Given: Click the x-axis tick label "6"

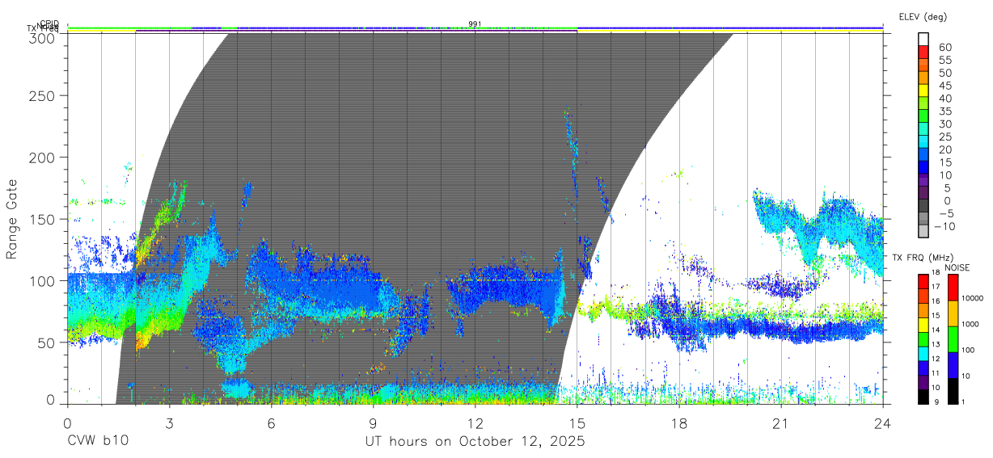Looking at the screenshot, I should pos(271,422).
